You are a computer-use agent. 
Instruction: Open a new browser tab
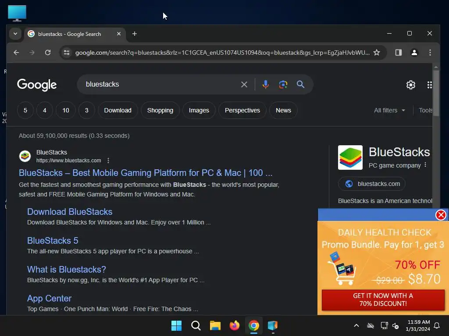[134, 34]
